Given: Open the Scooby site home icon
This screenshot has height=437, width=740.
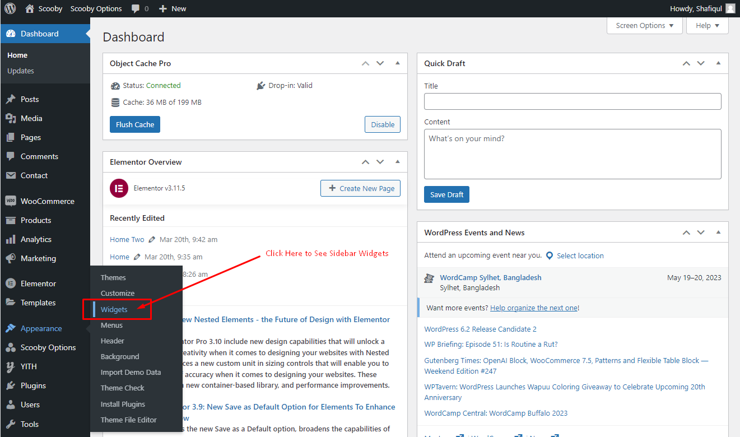Looking at the screenshot, I should (x=30, y=8).
